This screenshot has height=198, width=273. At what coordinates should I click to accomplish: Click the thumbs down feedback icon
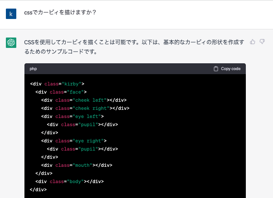pyautogui.click(x=262, y=42)
